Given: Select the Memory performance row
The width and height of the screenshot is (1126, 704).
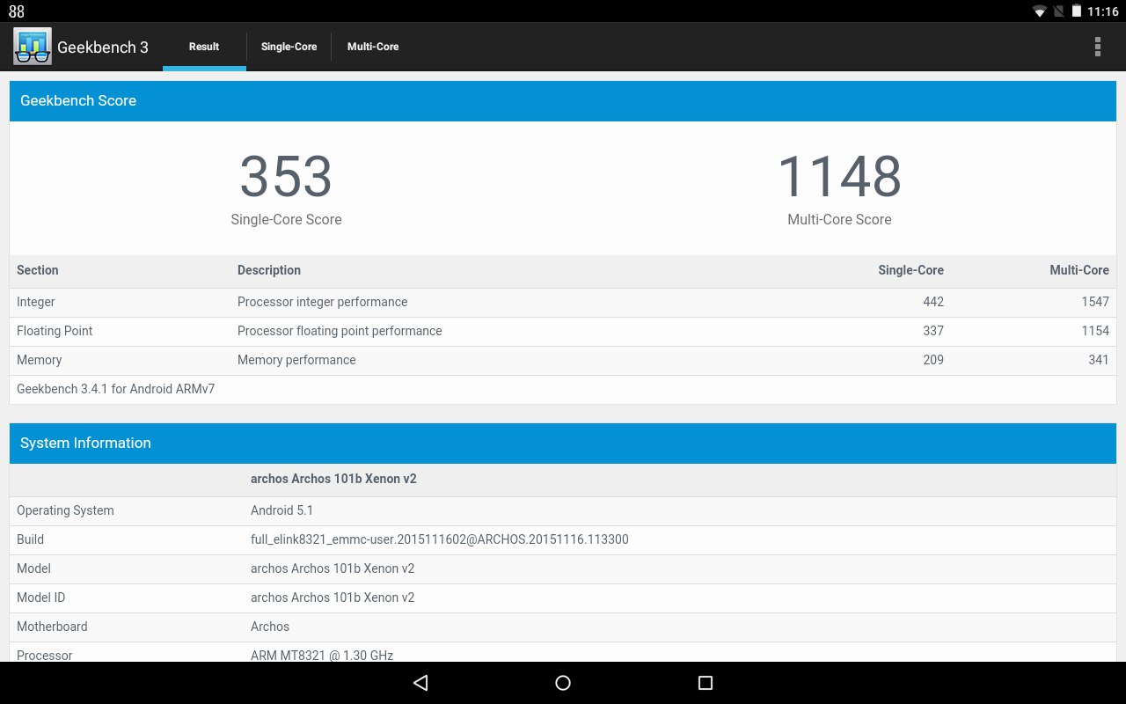Looking at the screenshot, I should coord(563,360).
